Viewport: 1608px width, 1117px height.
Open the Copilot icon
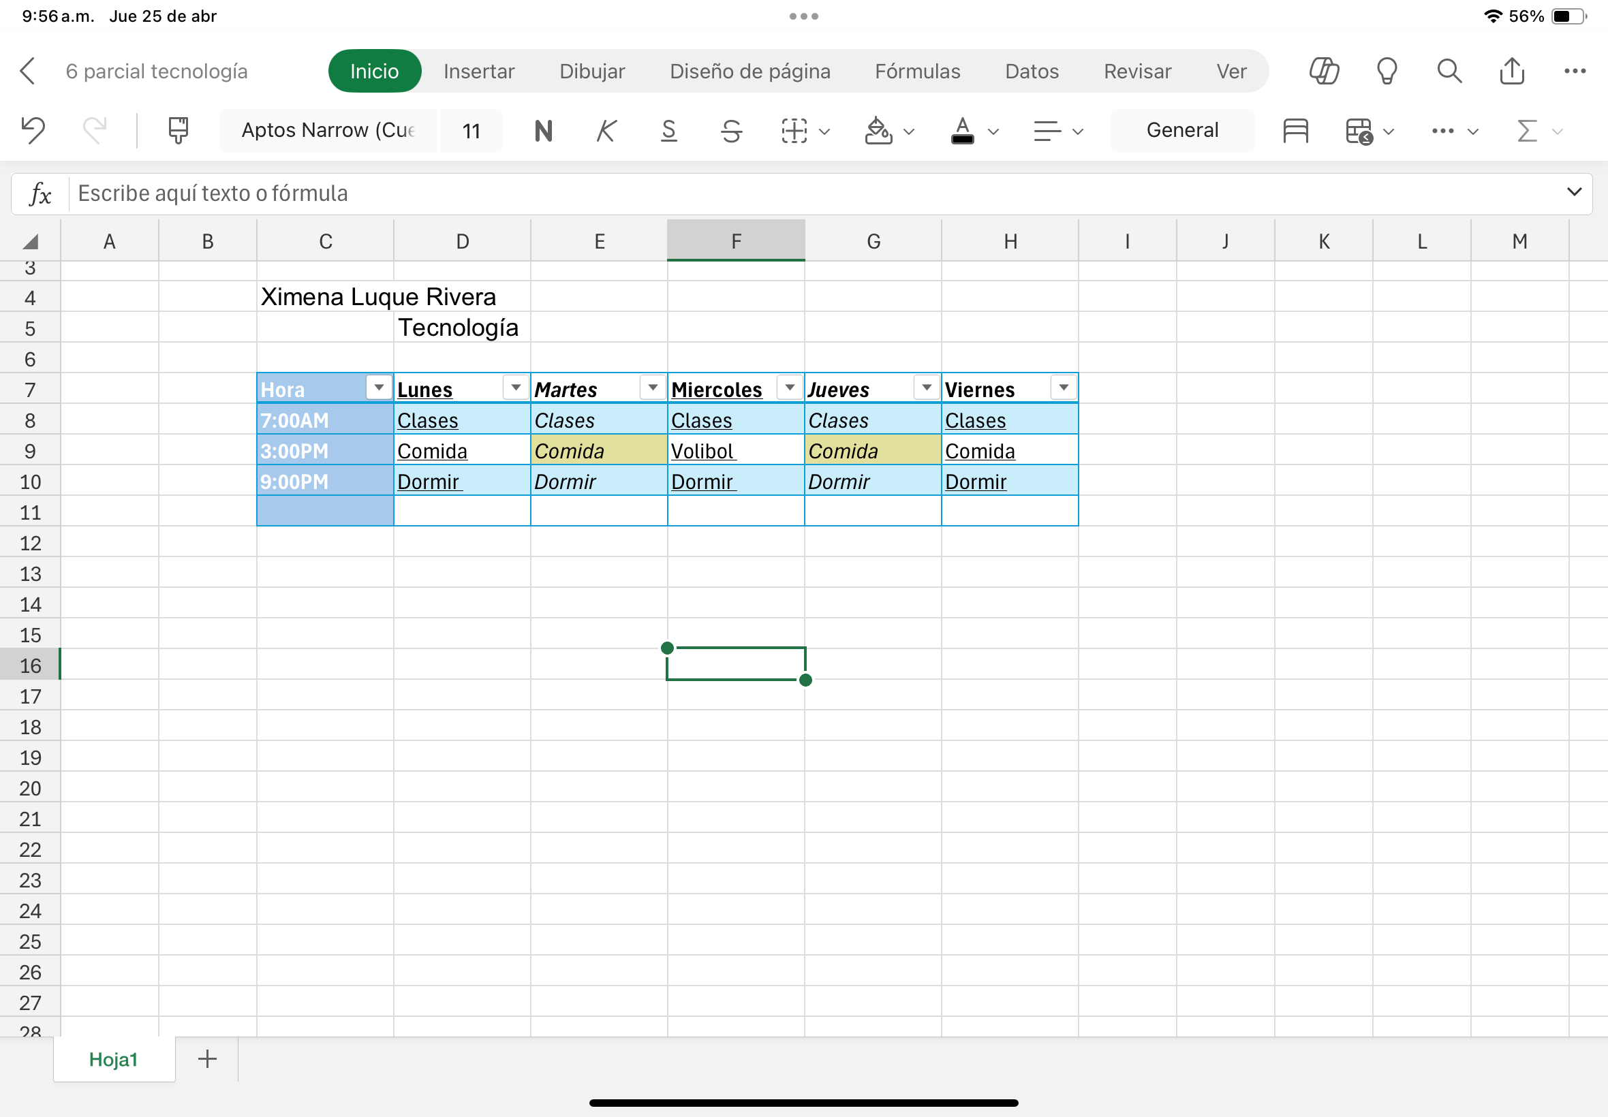1324,71
